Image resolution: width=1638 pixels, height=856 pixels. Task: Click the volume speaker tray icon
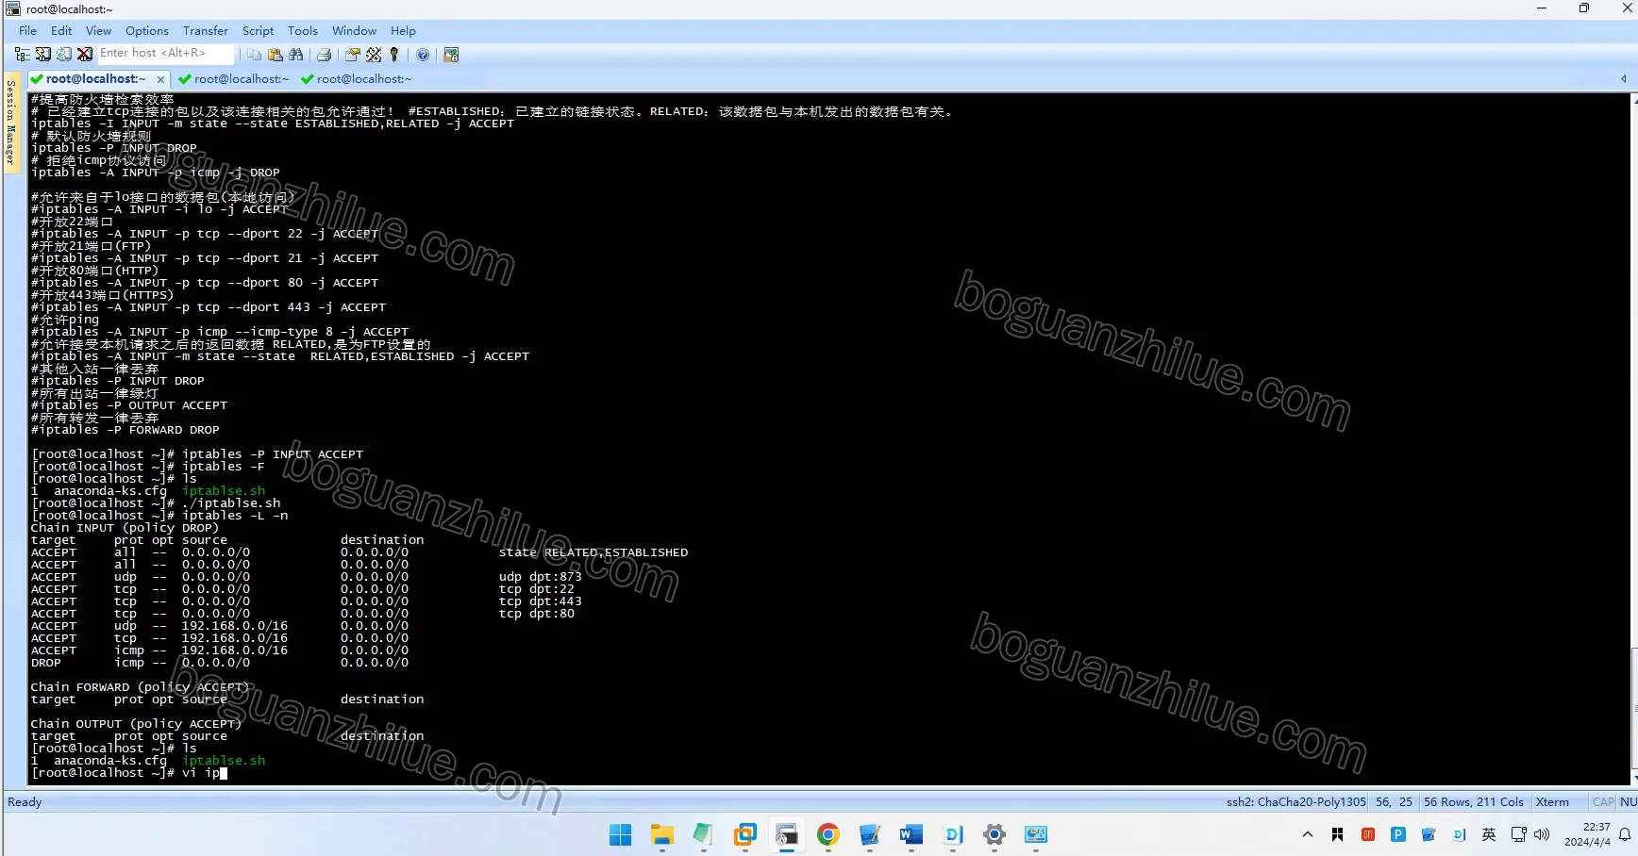click(1542, 834)
